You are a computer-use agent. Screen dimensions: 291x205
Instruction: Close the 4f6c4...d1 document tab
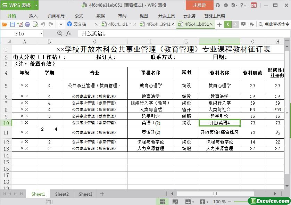pyautogui.click(x=134, y=24)
